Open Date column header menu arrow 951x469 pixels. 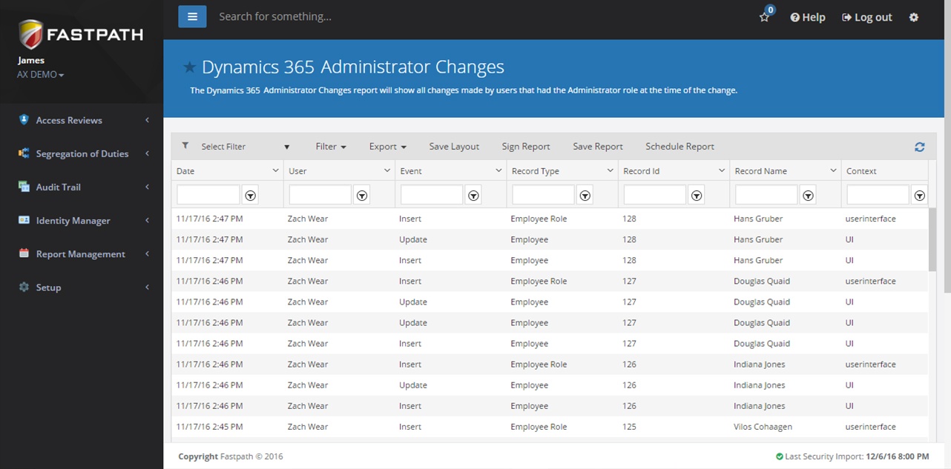[x=276, y=170]
